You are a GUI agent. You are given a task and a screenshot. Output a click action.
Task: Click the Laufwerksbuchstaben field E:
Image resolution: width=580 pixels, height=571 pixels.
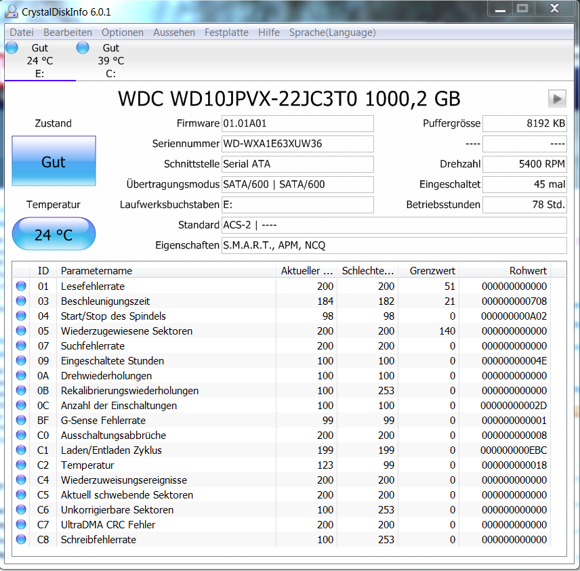coord(297,205)
